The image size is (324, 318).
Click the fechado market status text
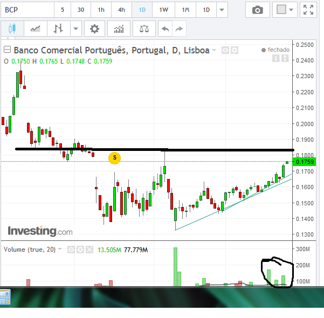point(279,50)
